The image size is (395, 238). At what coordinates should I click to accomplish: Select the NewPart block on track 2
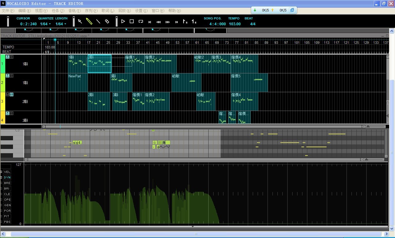pyautogui.click(x=78, y=83)
